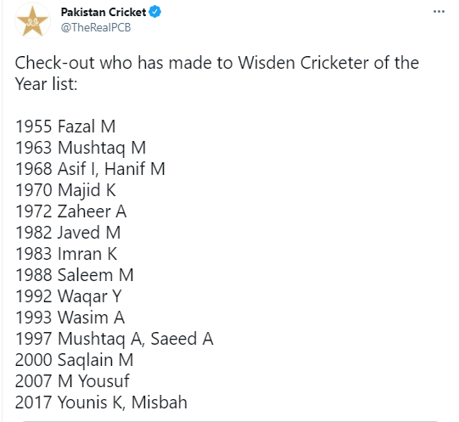The image size is (459, 422).
Task: Click the line '1992 Waqar Y'
Action: tap(69, 296)
